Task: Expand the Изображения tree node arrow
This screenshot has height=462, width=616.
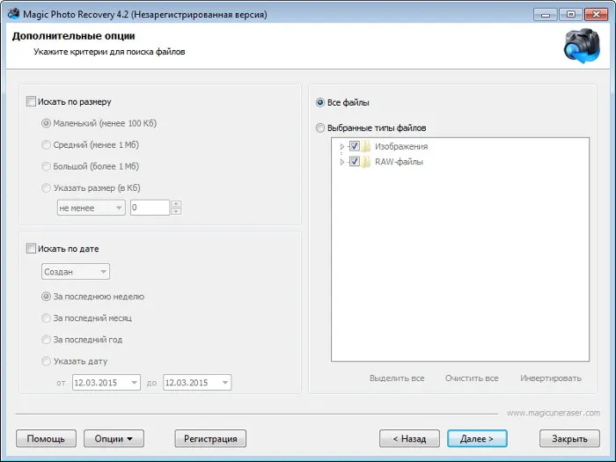Action: pyautogui.click(x=341, y=147)
